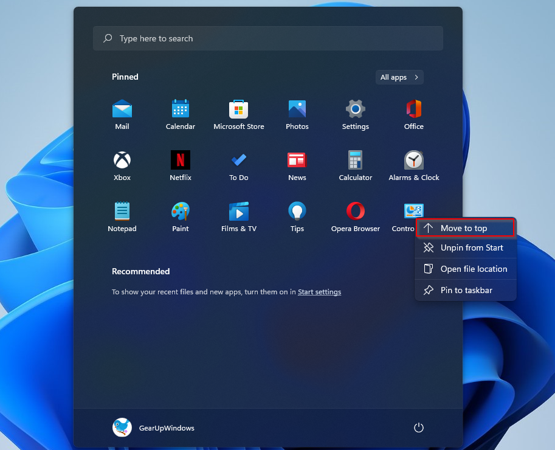This screenshot has height=450, width=555.
Task: Open Alarms & Clock
Action: click(413, 165)
